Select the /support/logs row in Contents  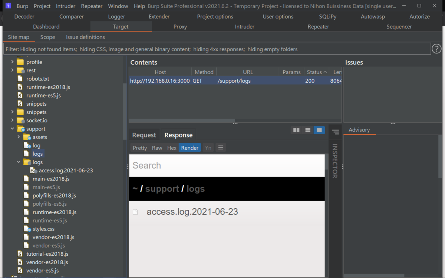[x=235, y=80]
